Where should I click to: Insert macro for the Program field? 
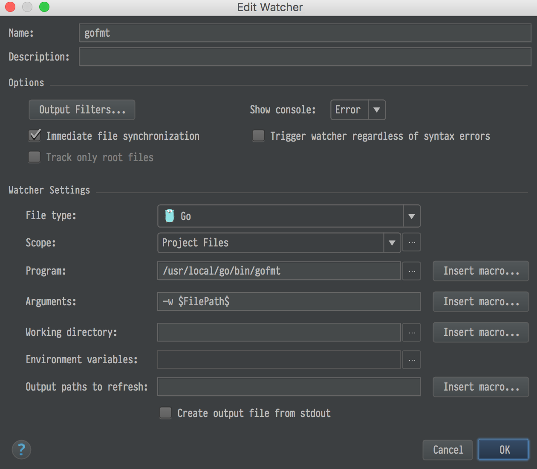point(481,271)
